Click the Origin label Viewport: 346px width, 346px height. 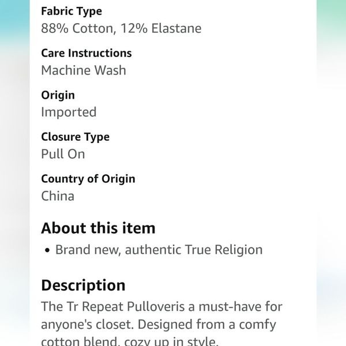[58, 96]
